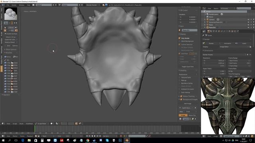Open Render Presets dropdown

[224, 55]
